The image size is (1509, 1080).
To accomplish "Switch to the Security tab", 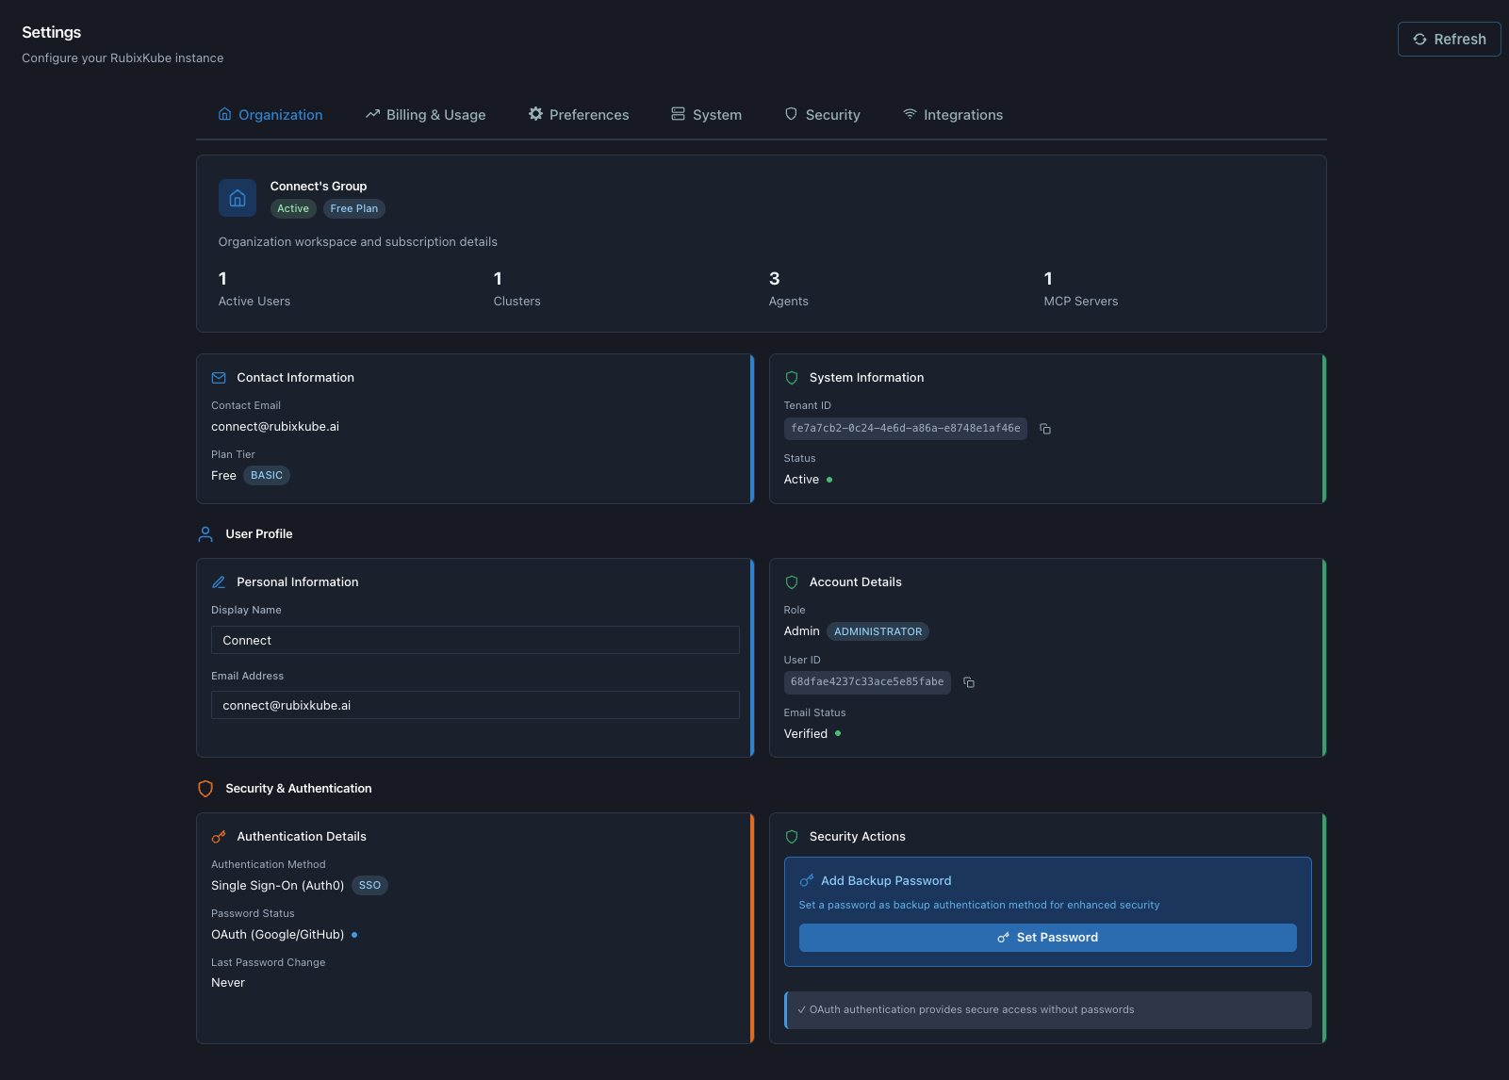I will pyautogui.click(x=832, y=114).
